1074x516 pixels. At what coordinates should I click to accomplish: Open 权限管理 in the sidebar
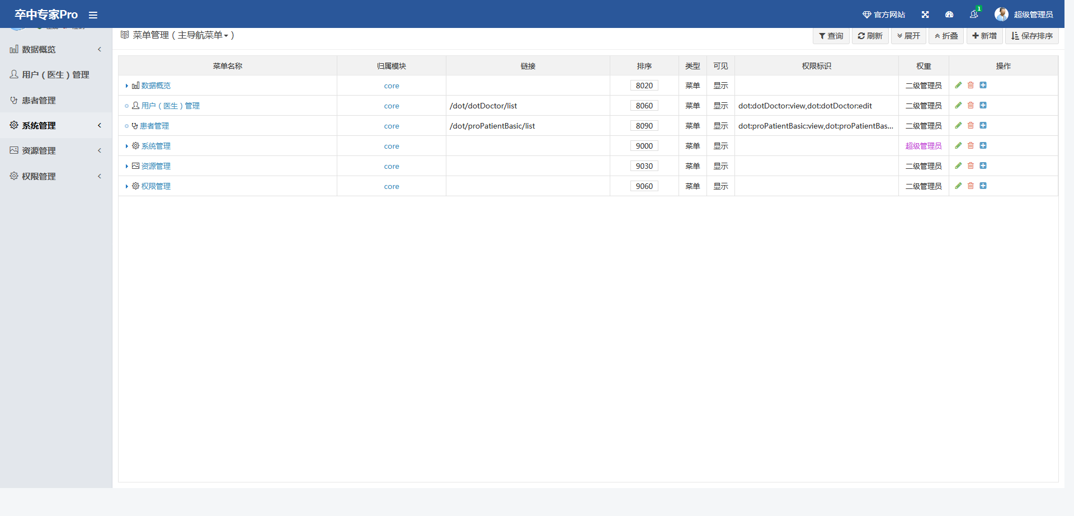click(x=39, y=176)
